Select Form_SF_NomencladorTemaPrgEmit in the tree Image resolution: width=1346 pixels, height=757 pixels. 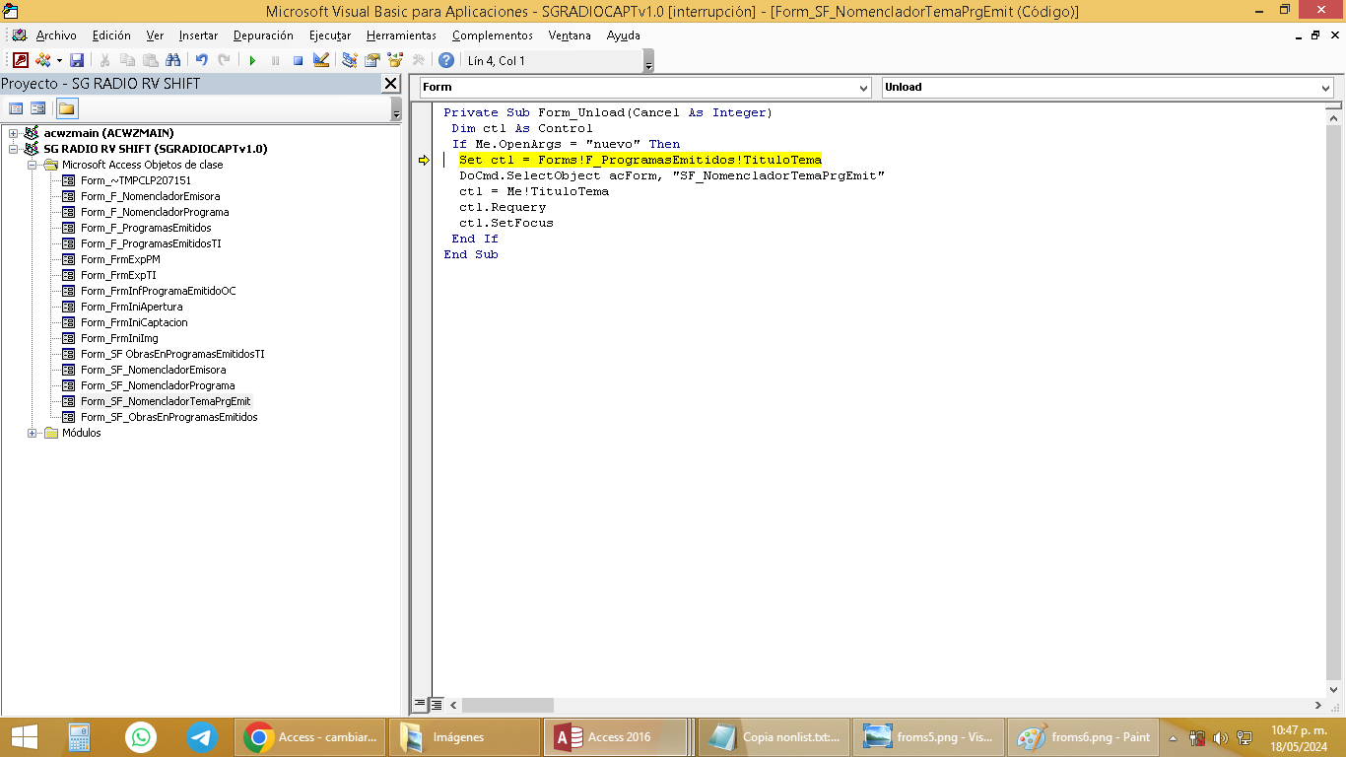pos(166,401)
